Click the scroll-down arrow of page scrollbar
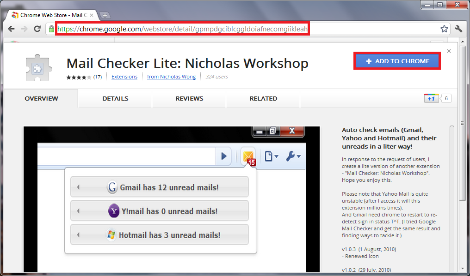Viewport: 470px width, 276px height. [463, 268]
